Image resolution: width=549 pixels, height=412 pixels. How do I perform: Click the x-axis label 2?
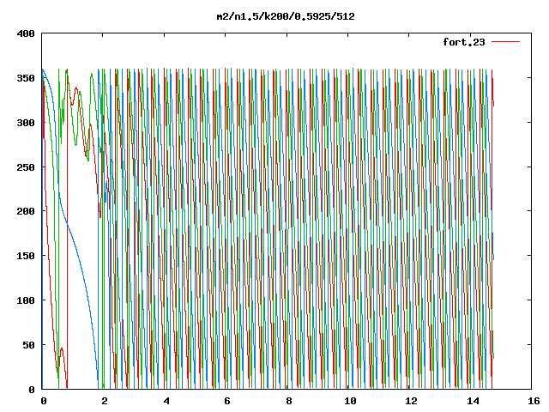[105, 401]
